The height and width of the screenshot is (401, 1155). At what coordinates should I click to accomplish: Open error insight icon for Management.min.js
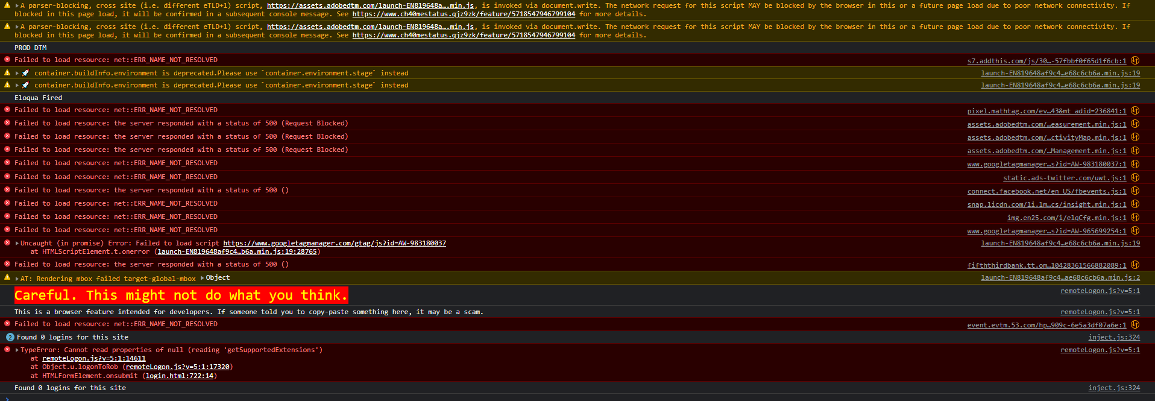(1135, 150)
